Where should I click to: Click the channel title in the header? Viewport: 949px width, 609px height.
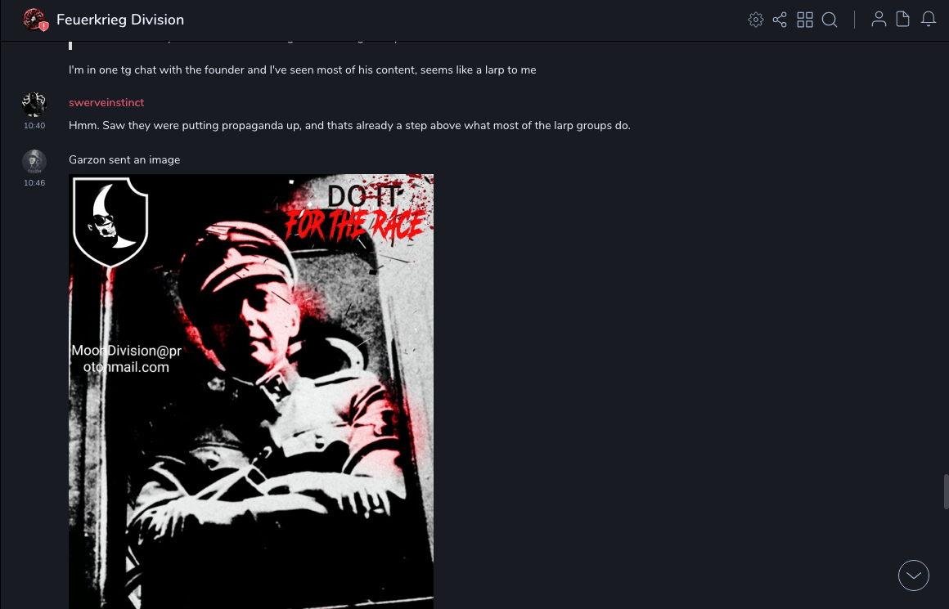pyautogui.click(x=119, y=20)
